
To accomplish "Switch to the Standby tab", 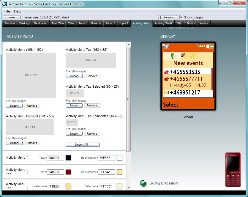I will coord(10,23).
